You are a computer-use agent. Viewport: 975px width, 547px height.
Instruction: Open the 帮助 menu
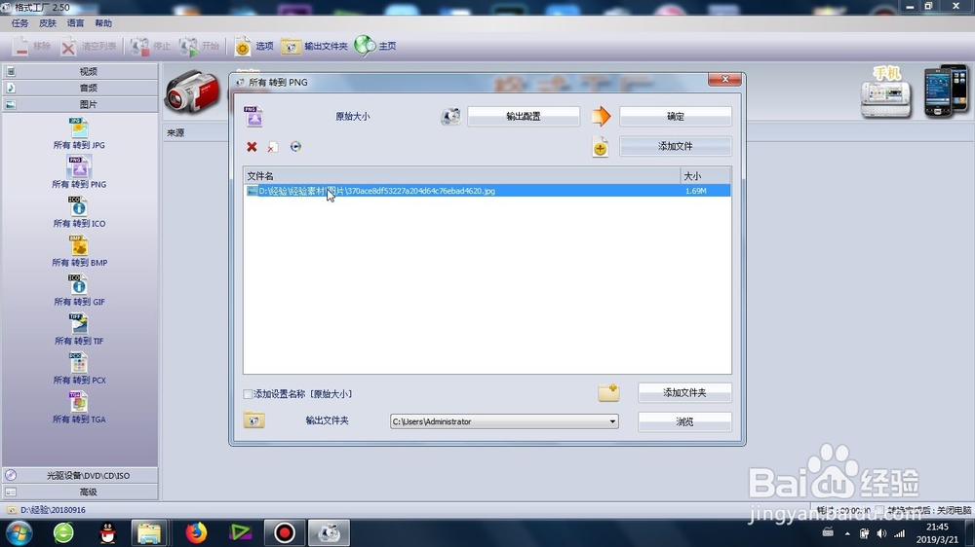tap(103, 23)
